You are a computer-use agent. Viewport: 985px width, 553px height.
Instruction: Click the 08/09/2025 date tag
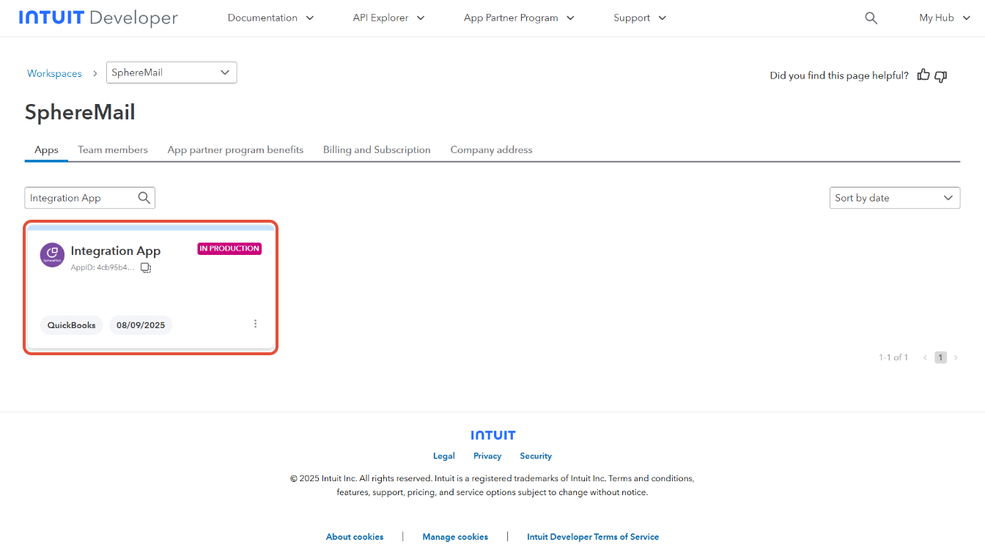141,325
